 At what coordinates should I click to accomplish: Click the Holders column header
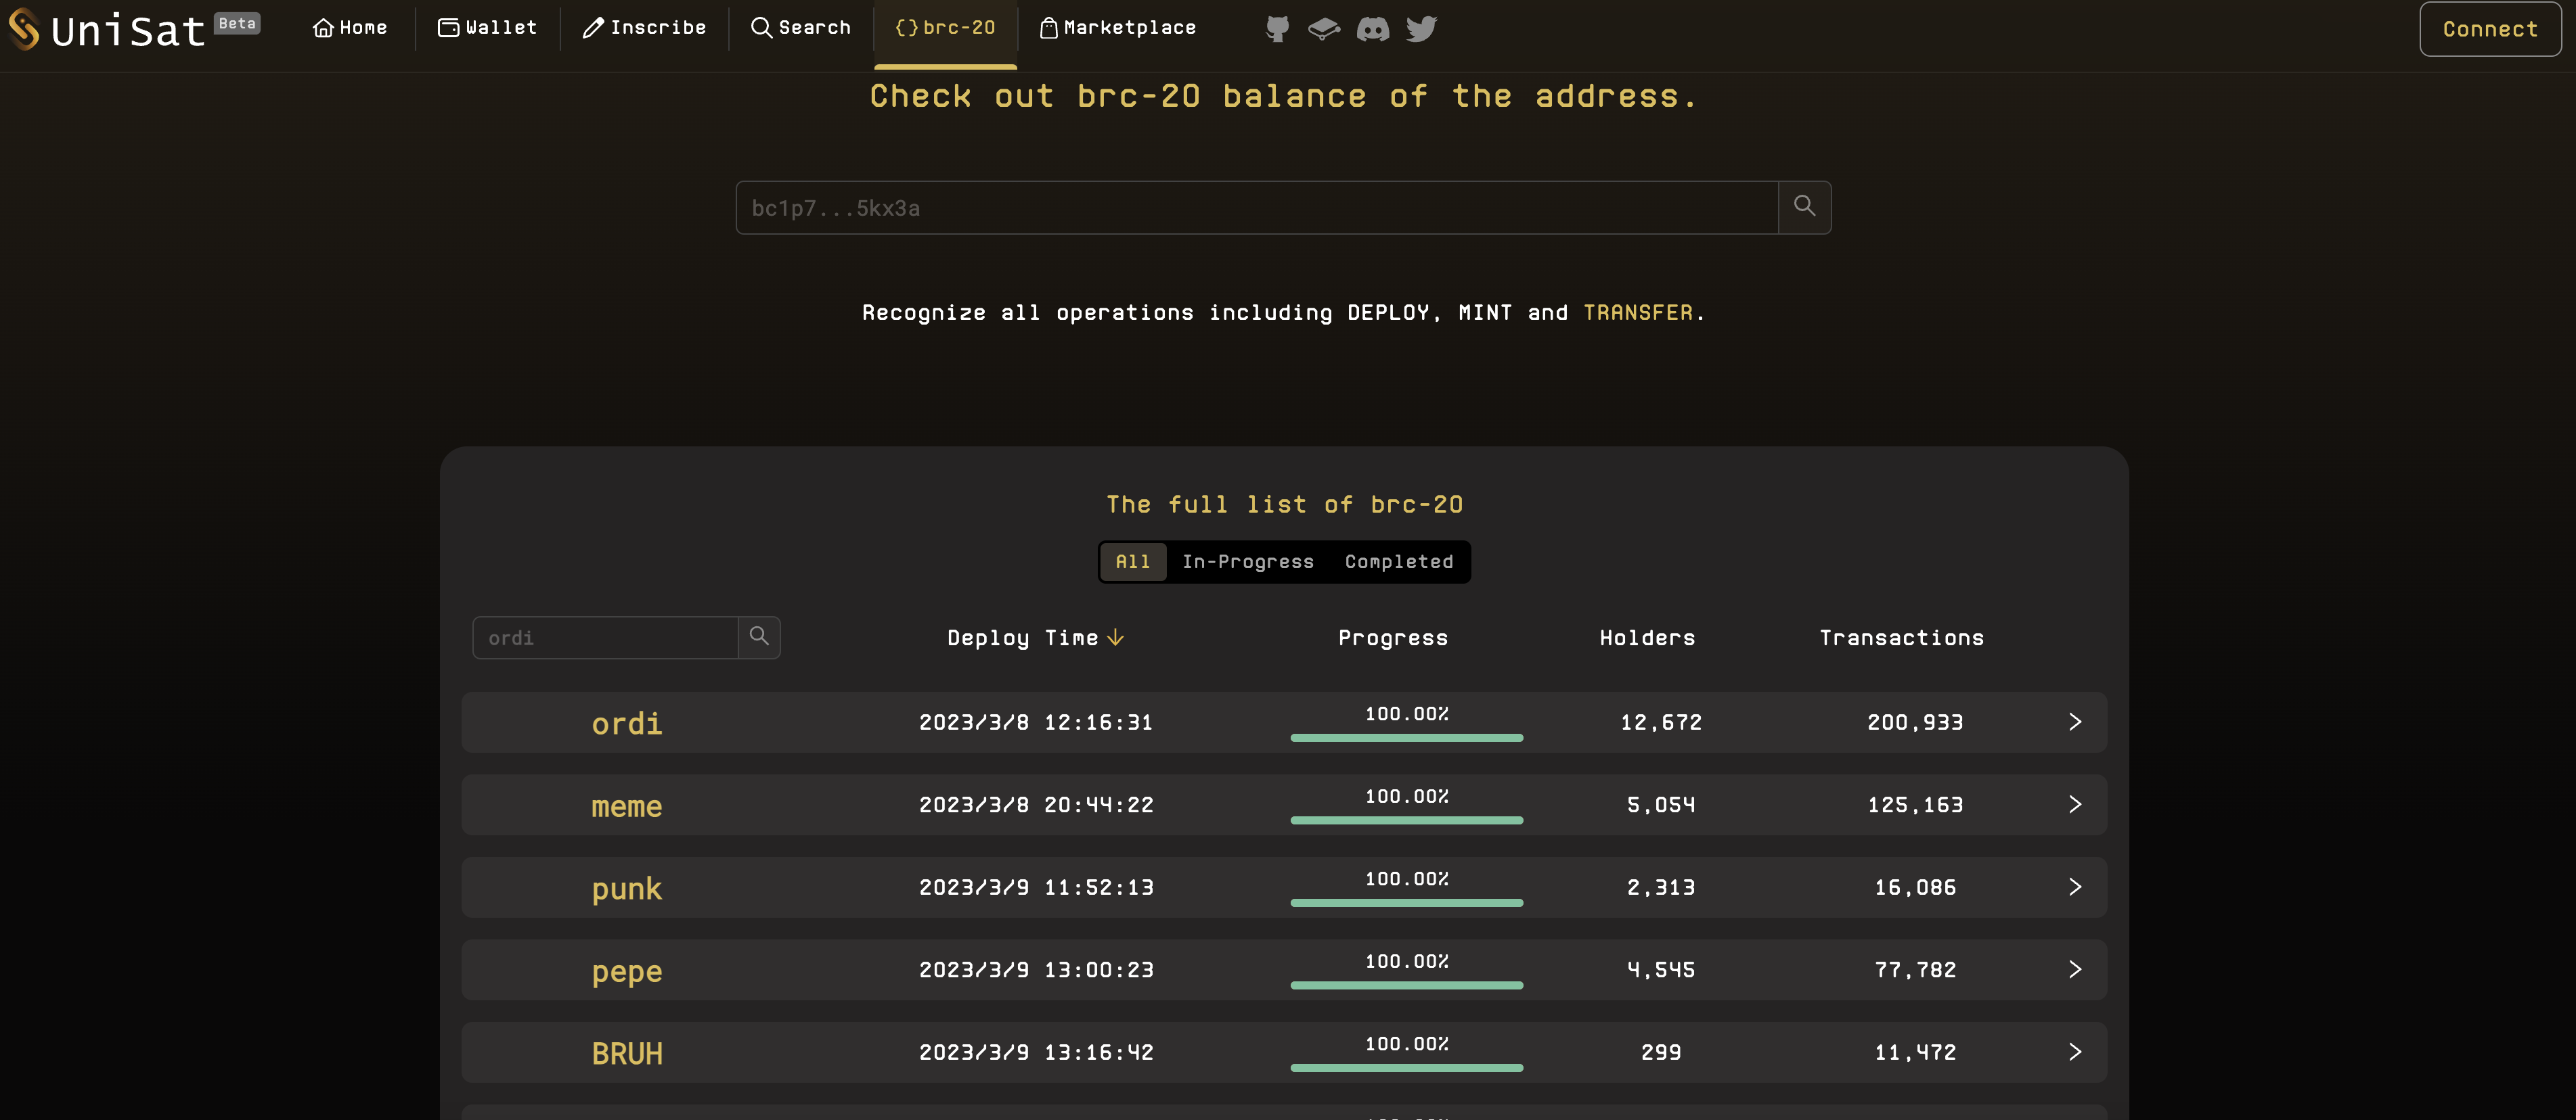(x=1647, y=637)
